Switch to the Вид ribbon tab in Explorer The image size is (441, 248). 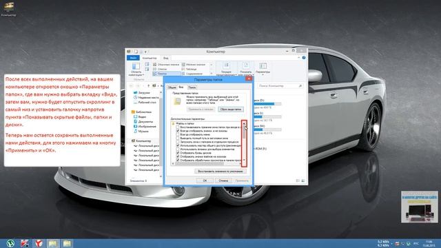(x=165, y=58)
